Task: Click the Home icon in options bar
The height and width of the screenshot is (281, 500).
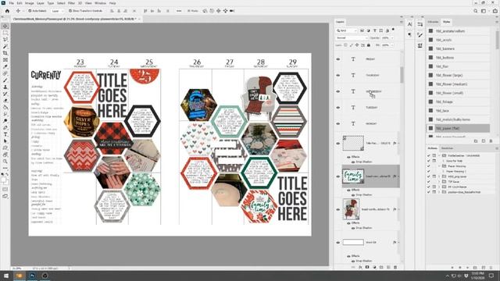Action: [x=7, y=11]
